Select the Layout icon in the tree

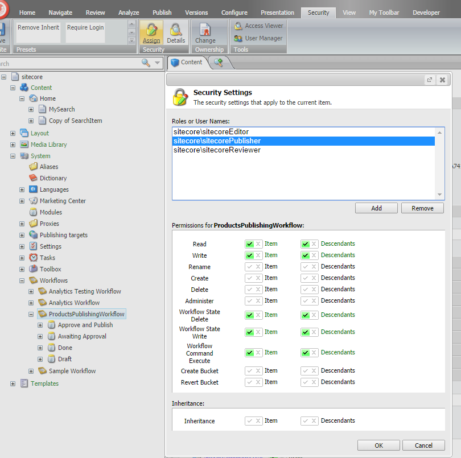pyautogui.click(x=24, y=133)
